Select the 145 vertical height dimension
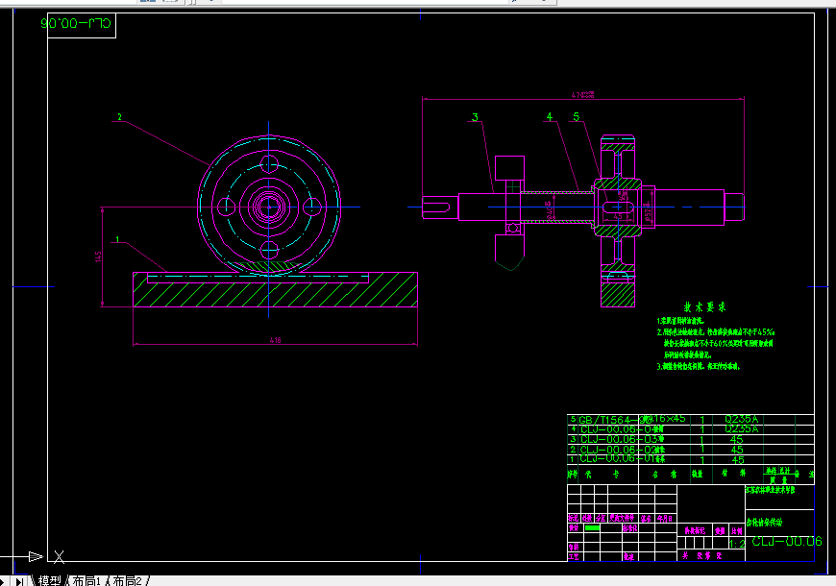This screenshot has height=586, width=836. click(98, 257)
